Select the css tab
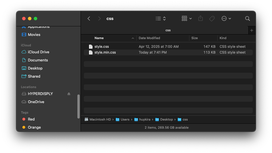 click(x=168, y=30)
